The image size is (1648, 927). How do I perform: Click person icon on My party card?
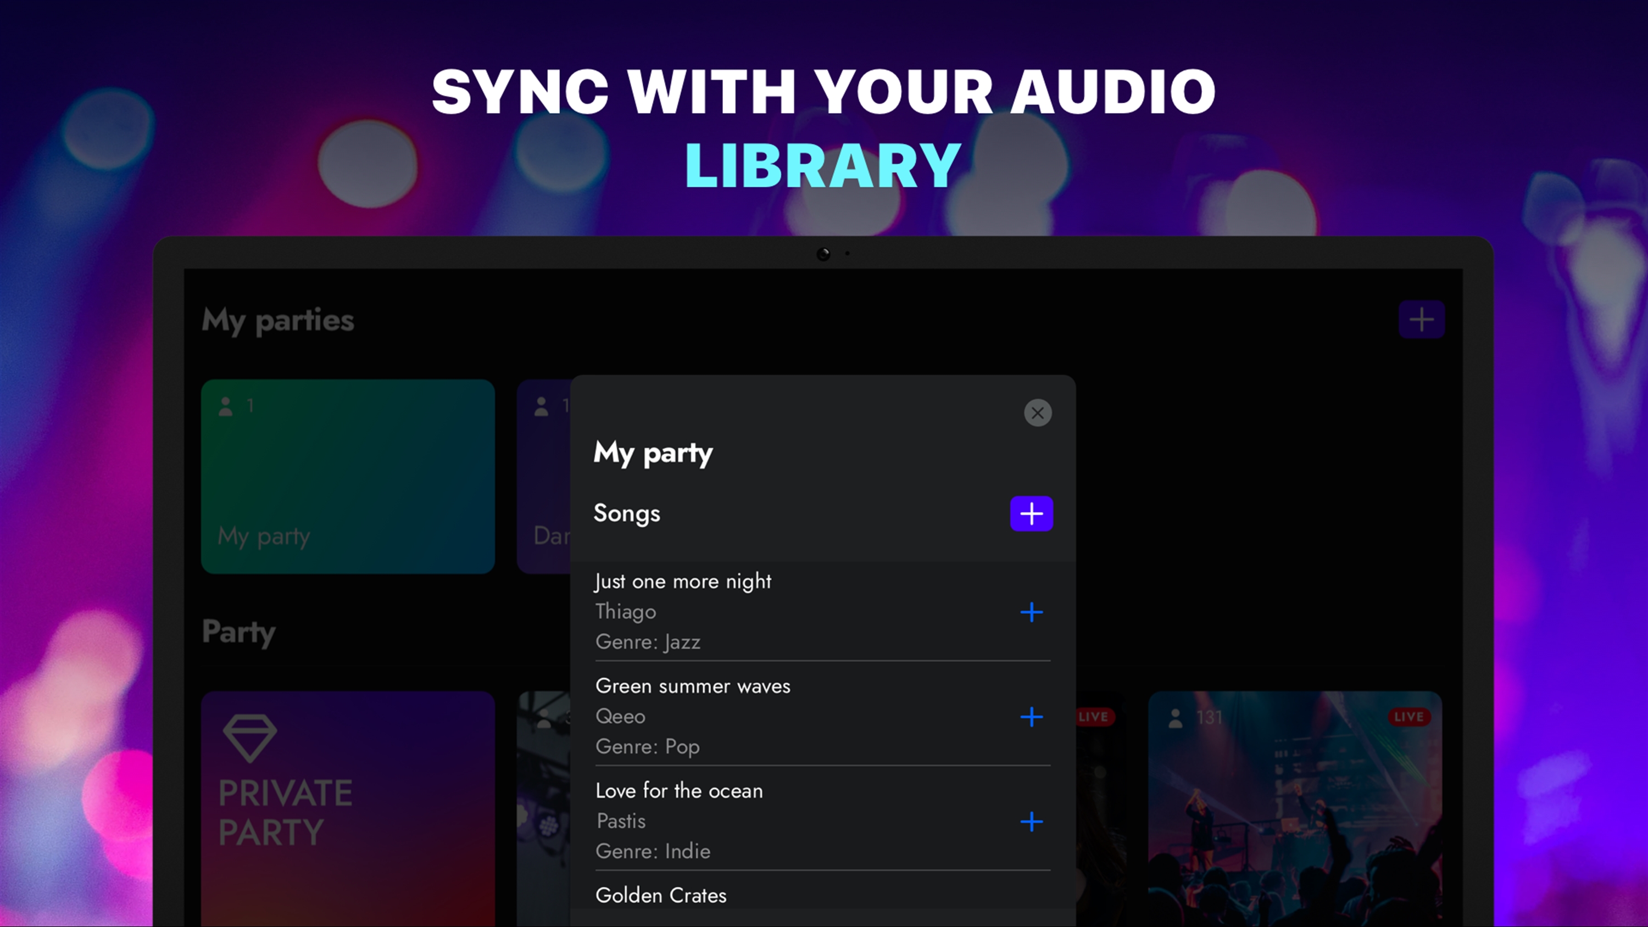coord(225,406)
